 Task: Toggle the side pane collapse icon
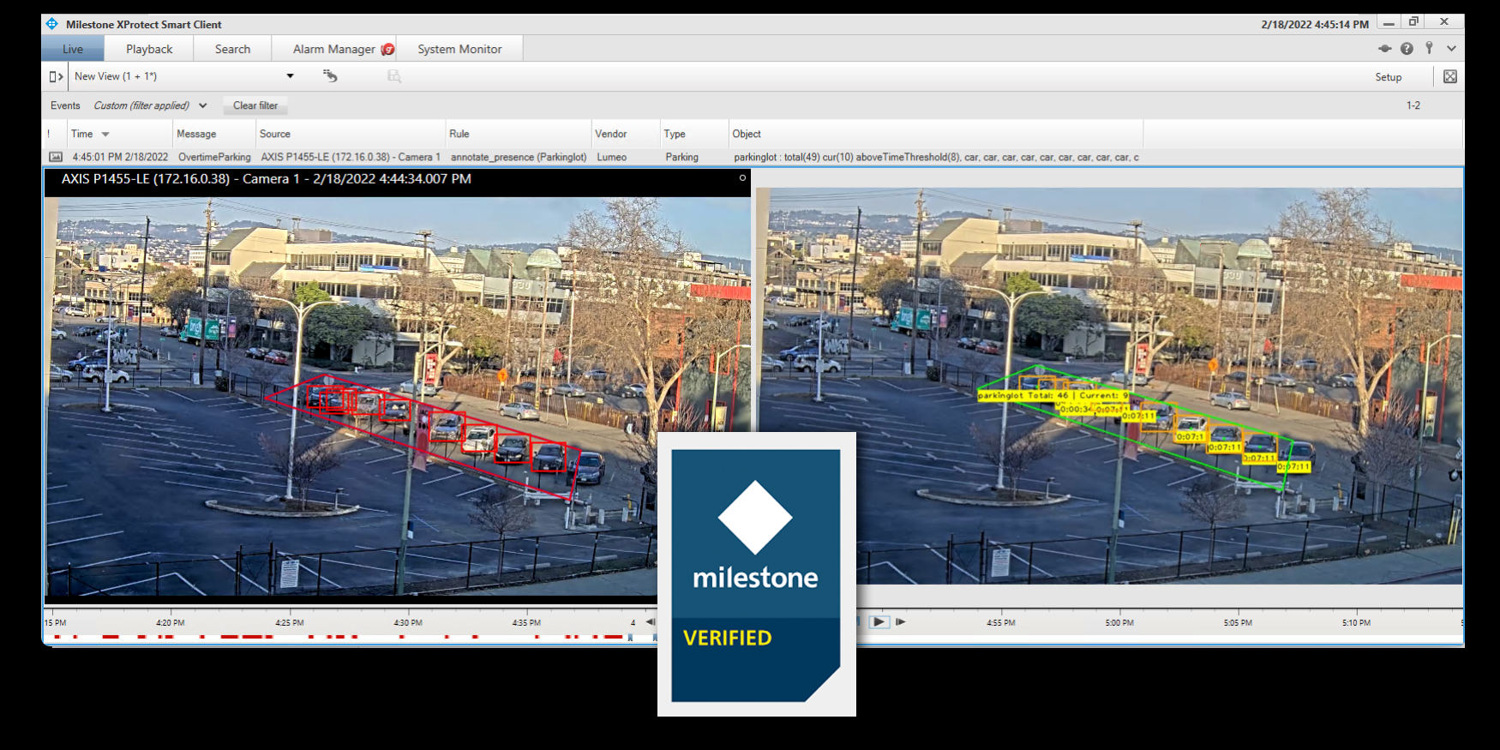[57, 76]
